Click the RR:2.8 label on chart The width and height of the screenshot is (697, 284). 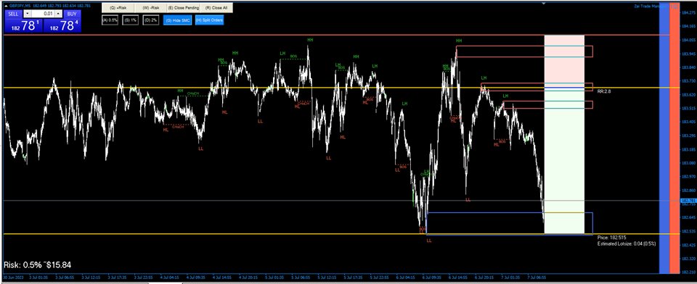point(603,91)
